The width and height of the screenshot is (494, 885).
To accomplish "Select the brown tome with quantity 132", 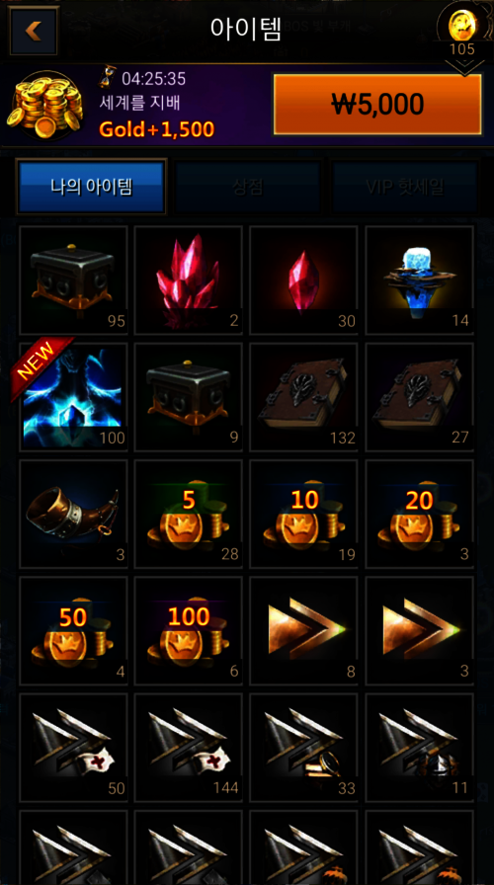I will coord(303,397).
